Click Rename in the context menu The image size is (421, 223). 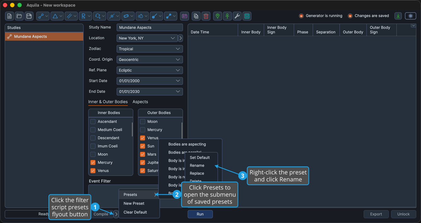point(201,165)
